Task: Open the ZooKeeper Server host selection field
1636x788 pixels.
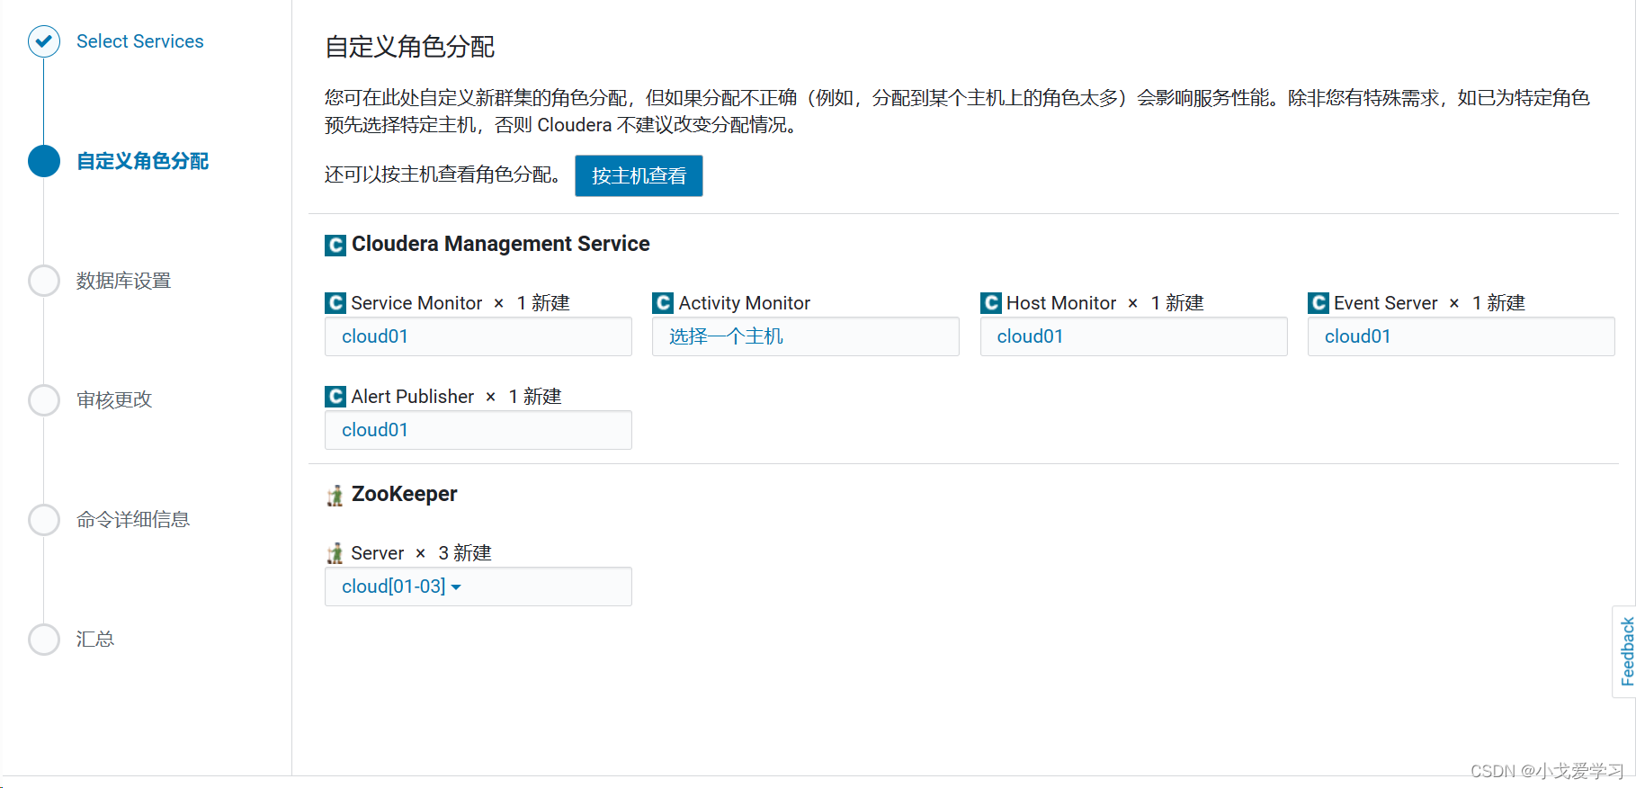Action: click(478, 587)
